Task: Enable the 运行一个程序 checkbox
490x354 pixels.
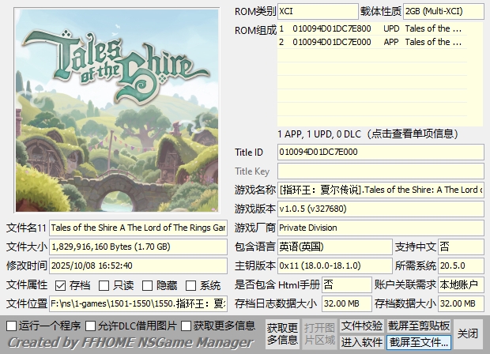Action: tap(12, 326)
